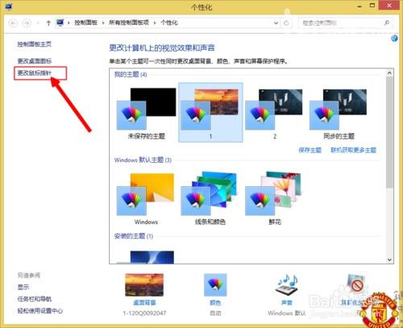The image size is (403, 328).
Task: Click the help question mark icon
Action: 394,39
